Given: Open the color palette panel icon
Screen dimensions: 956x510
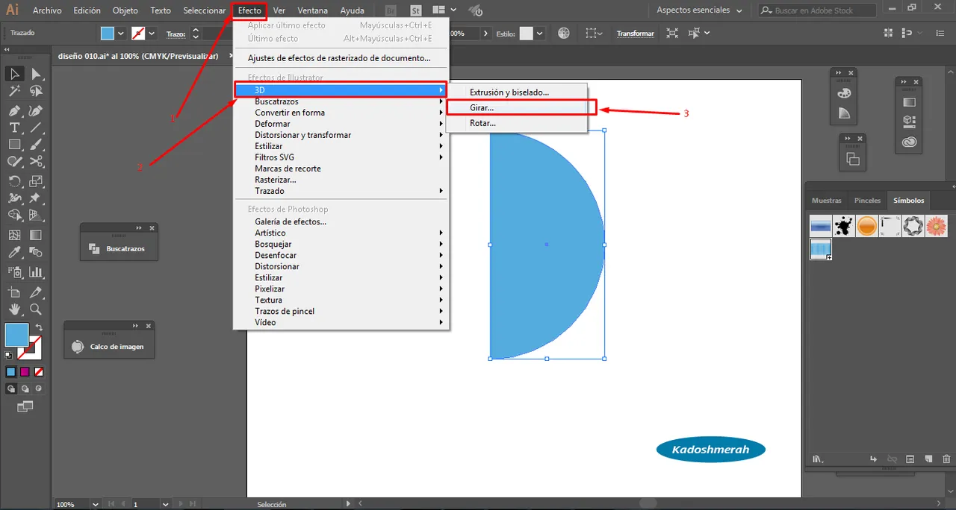Looking at the screenshot, I should point(845,94).
